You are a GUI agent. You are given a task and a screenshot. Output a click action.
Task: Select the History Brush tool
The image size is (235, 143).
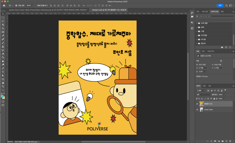pos(3,50)
